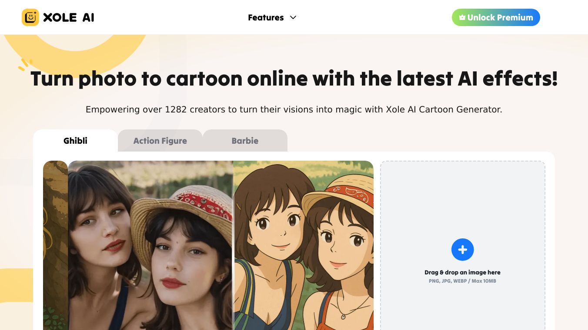Click the 'Empowering over 1282 creators' subtitle
588x330 pixels.
point(294,109)
